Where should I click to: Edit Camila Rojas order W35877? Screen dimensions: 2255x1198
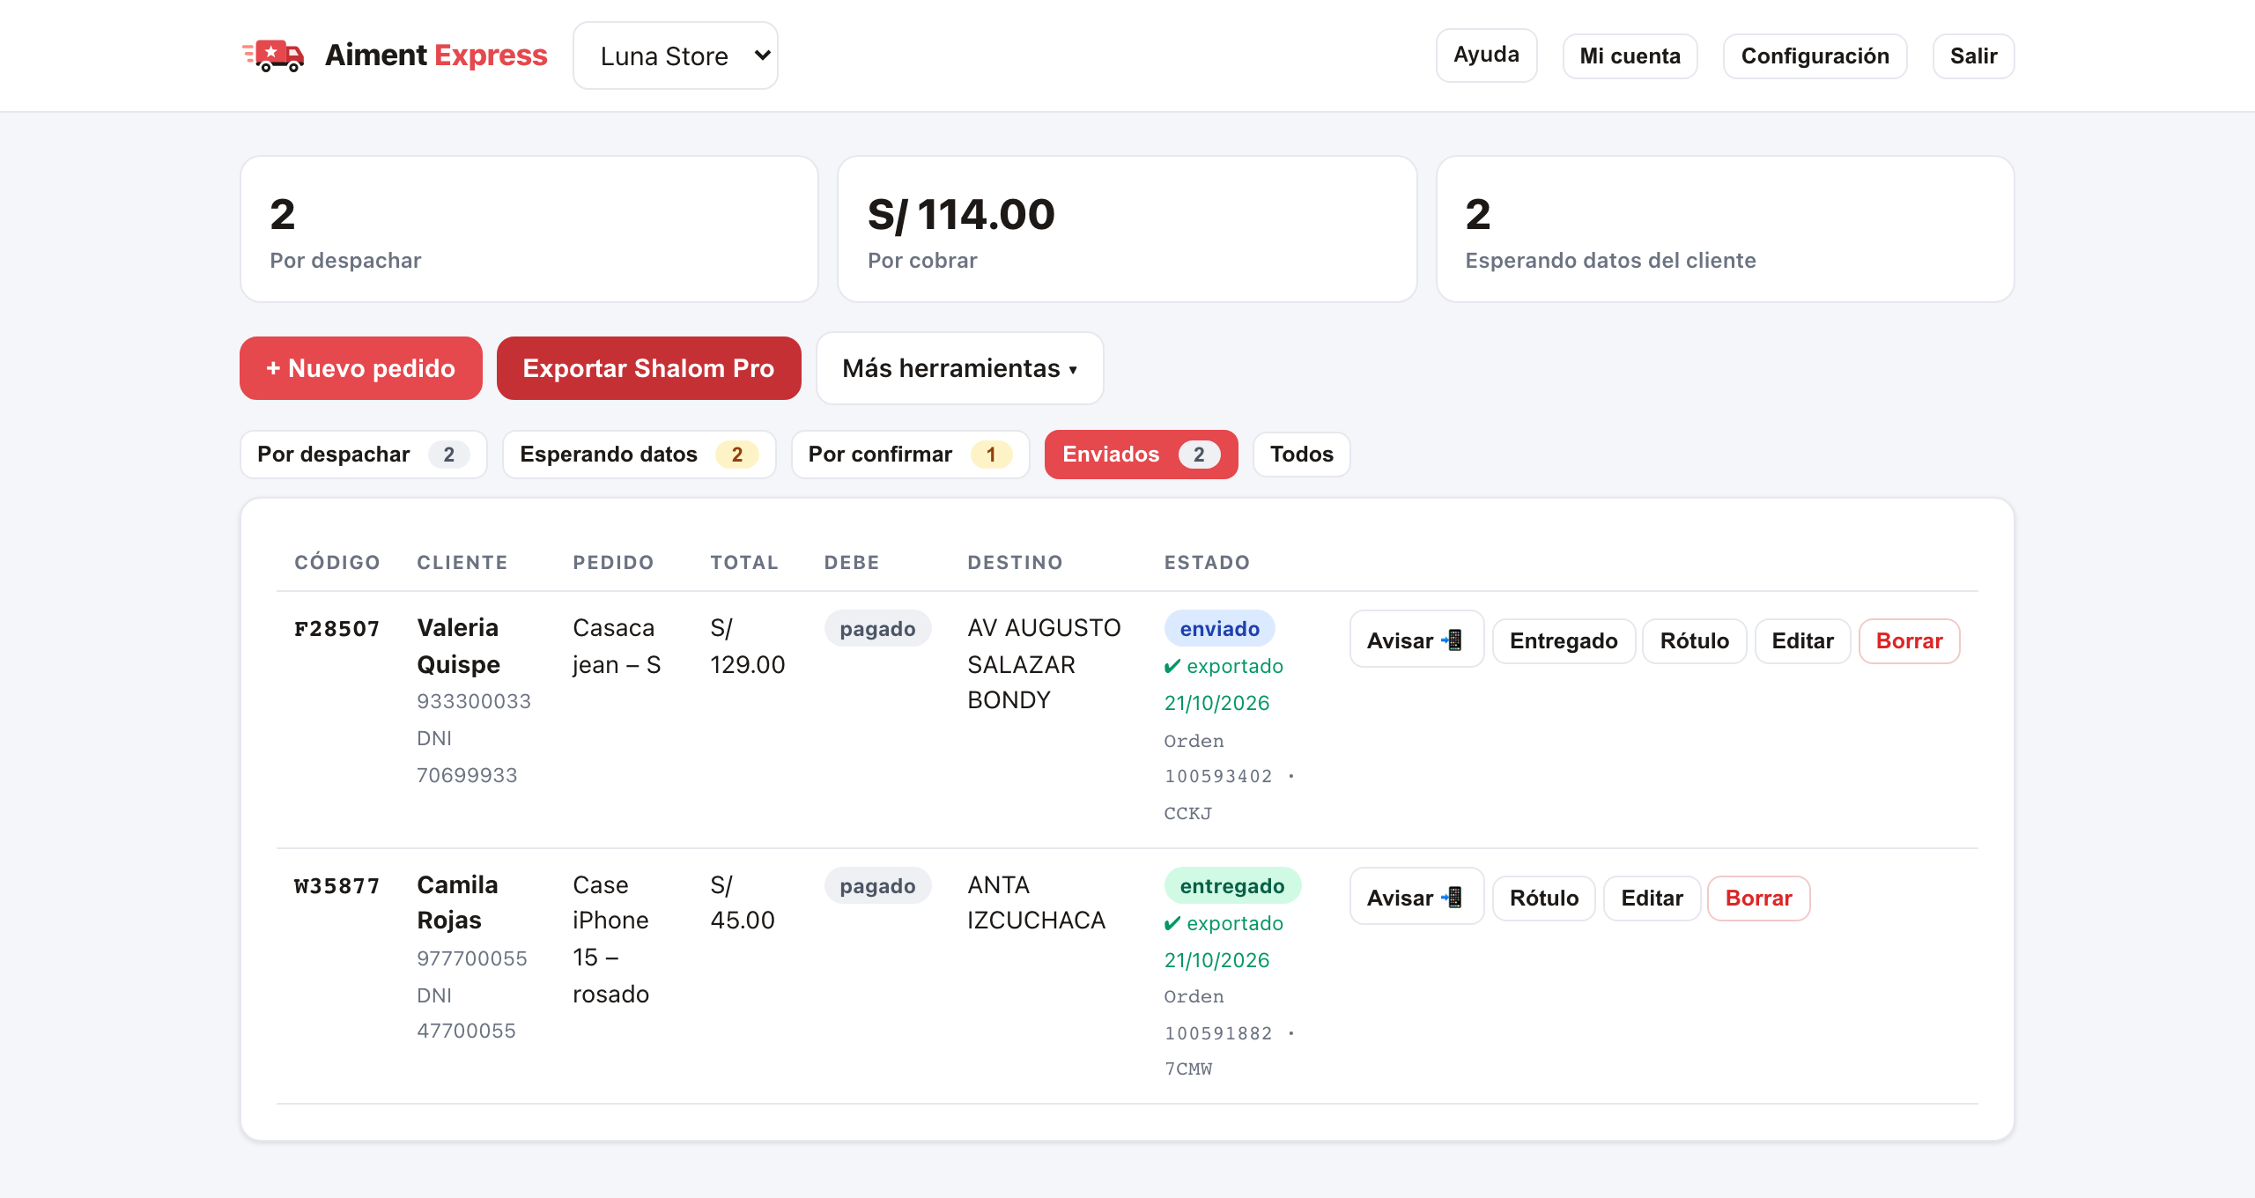pyautogui.click(x=1652, y=898)
